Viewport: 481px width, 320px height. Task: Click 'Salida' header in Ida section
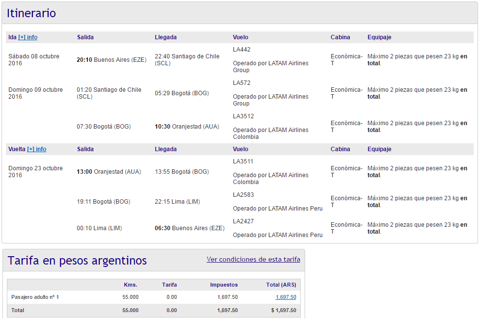click(85, 37)
